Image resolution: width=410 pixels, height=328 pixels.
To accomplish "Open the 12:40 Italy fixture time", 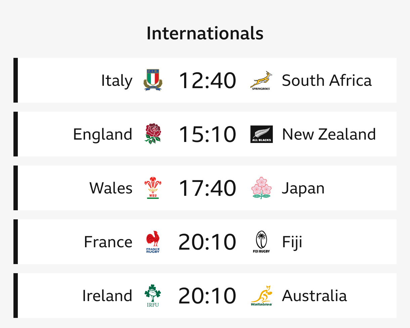I will (x=207, y=81).
